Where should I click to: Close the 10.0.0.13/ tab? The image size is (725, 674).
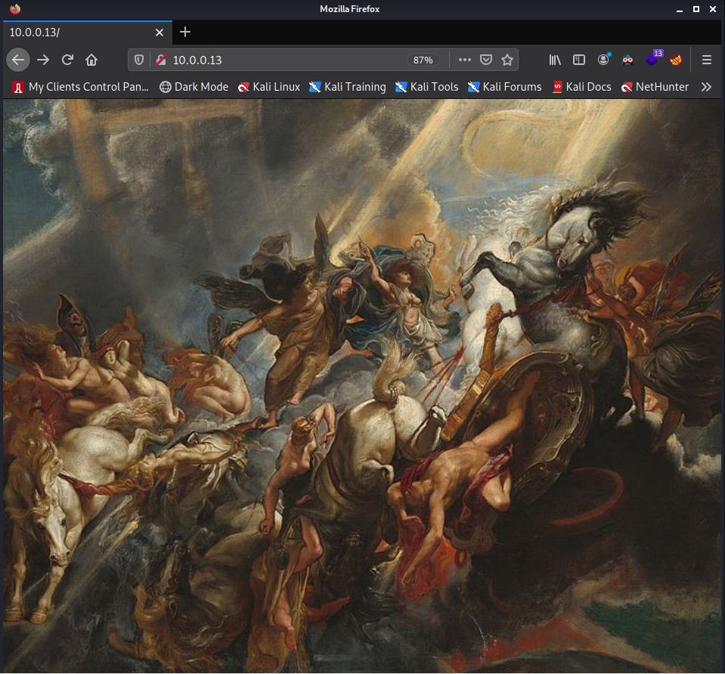160,32
